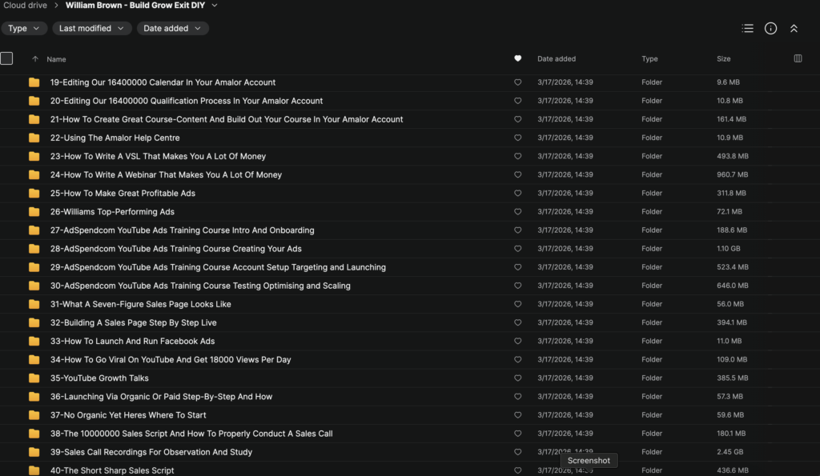The image size is (820, 476).
Task: Expand the folder title breadcrumb chevron
Action: (x=215, y=6)
